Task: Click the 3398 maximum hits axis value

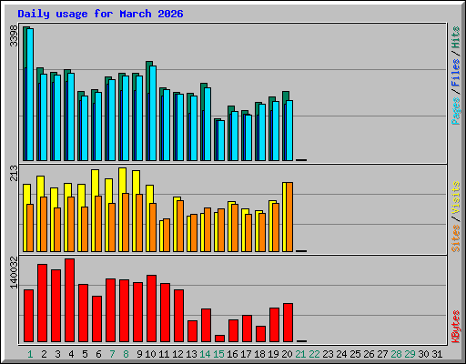Action: [14, 36]
